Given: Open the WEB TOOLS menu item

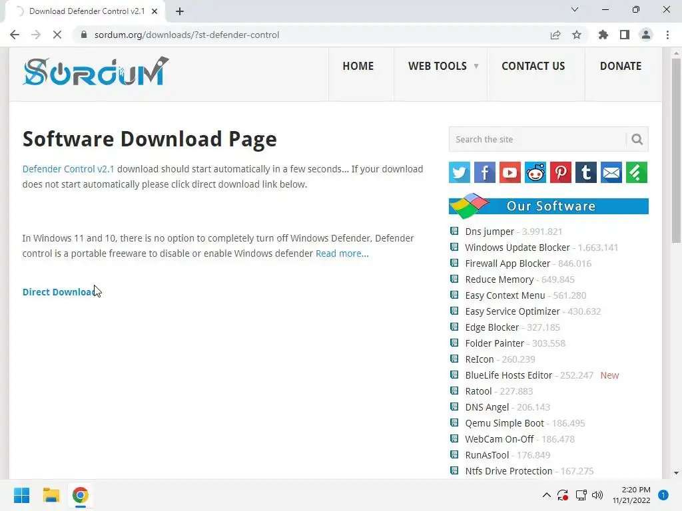Looking at the screenshot, I should point(437,66).
